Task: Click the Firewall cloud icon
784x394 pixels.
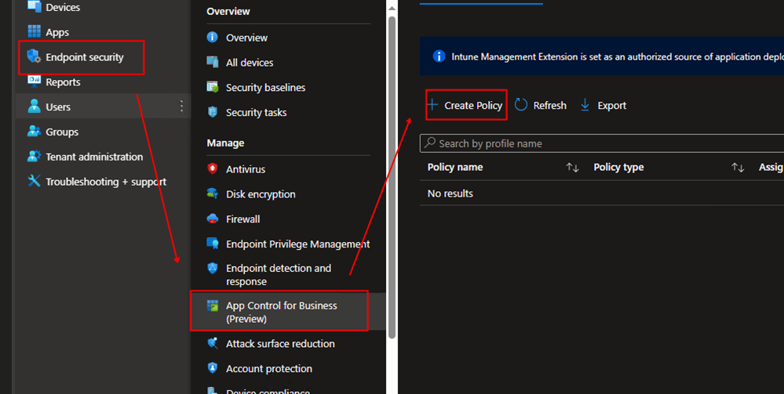Action: coord(213,219)
